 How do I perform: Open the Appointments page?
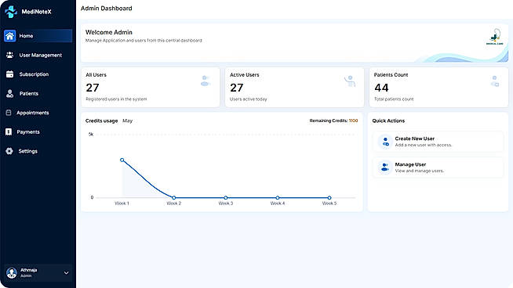(x=38, y=113)
